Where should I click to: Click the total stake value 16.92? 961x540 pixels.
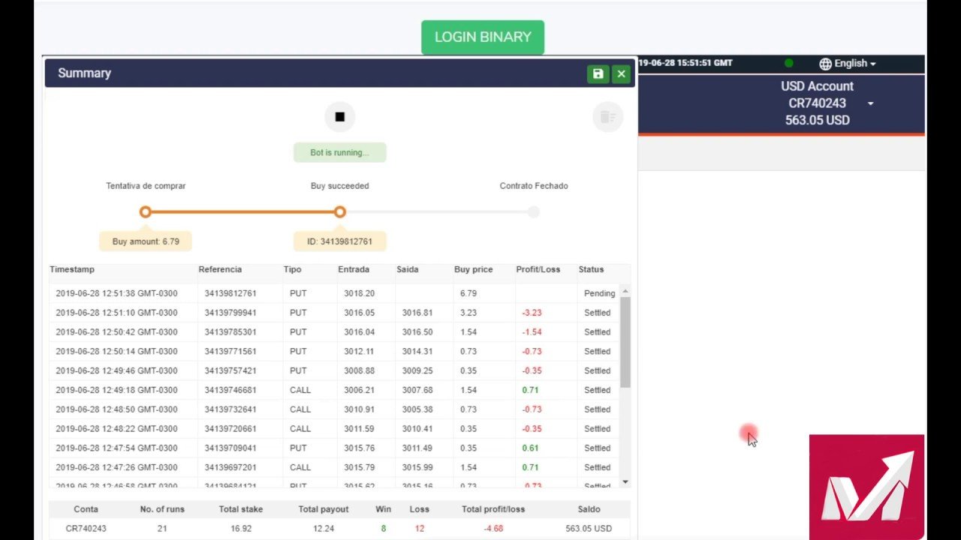(x=241, y=529)
